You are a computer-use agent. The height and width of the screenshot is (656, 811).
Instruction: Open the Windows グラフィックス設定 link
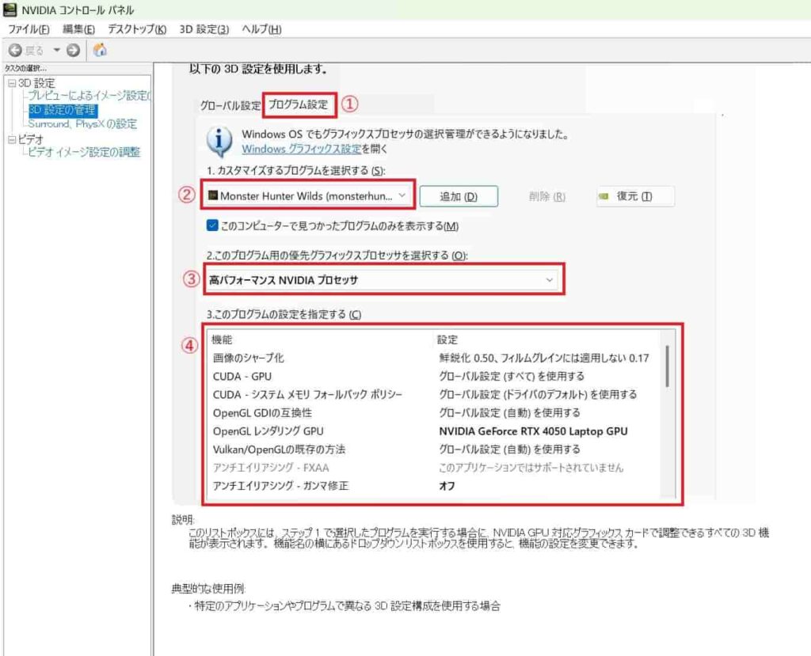click(x=302, y=149)
